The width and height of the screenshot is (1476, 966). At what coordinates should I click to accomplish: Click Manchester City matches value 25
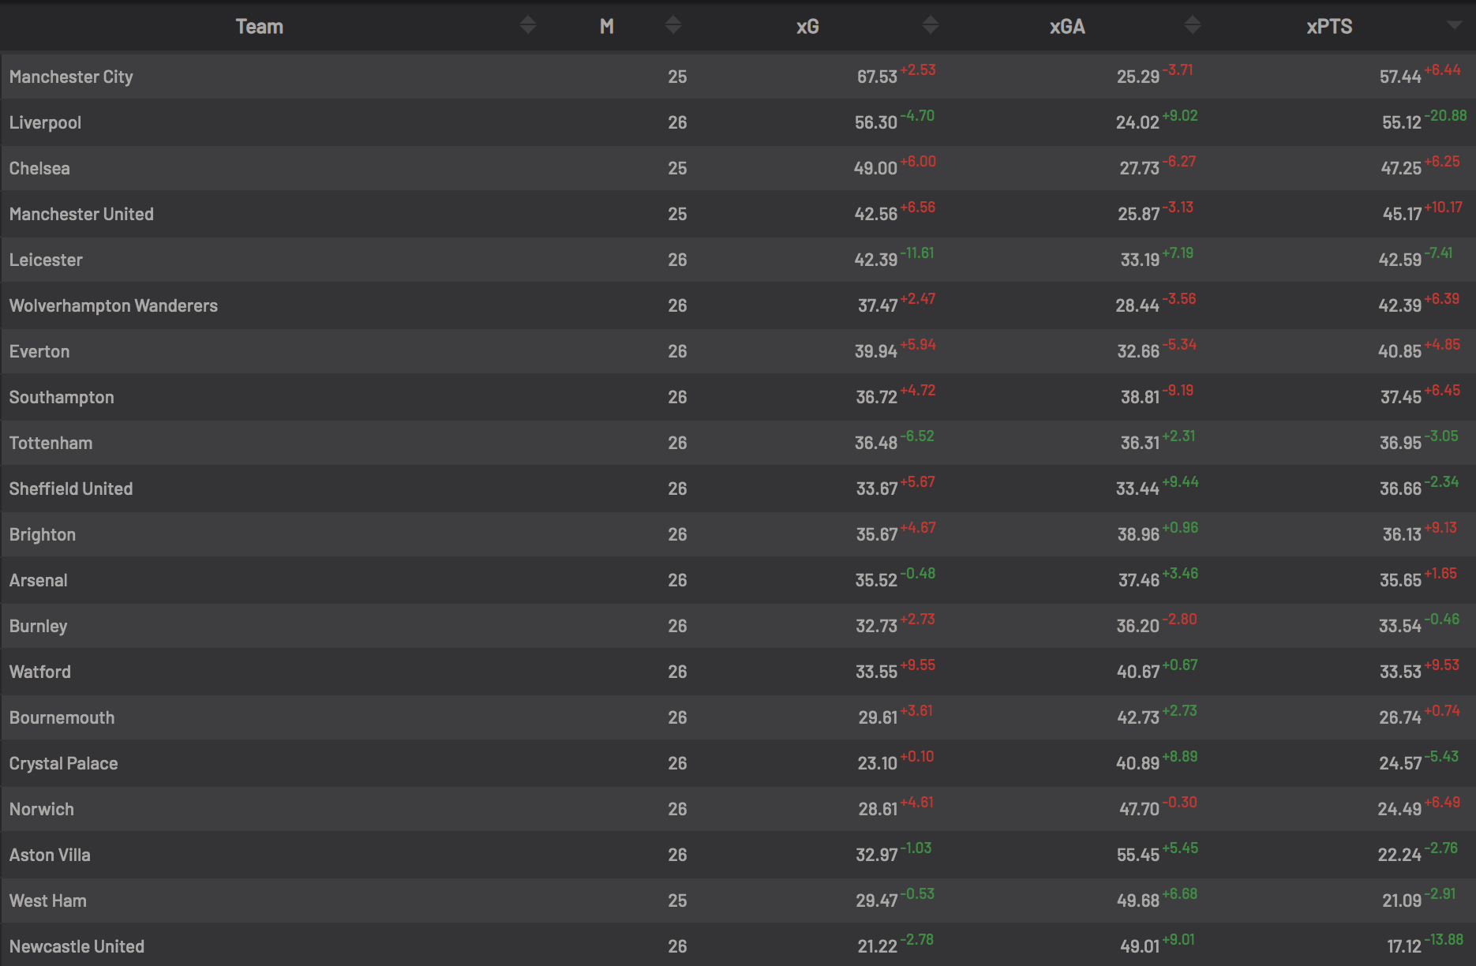677,77
